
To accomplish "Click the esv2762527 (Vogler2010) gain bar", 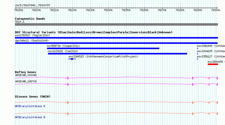I will (x=116, y=38).
